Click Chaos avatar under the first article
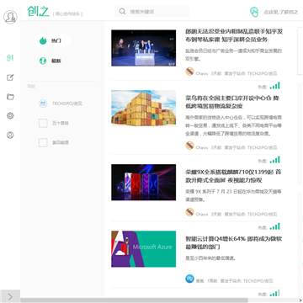Viewport: 303px width, 303px height. pos(190,72)
